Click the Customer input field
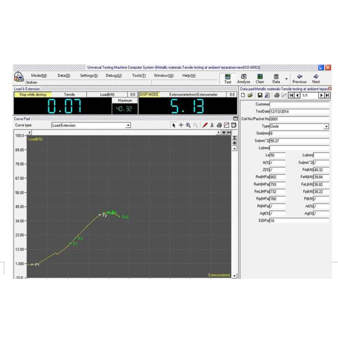The image size is (338, 338). pos(299,104)
